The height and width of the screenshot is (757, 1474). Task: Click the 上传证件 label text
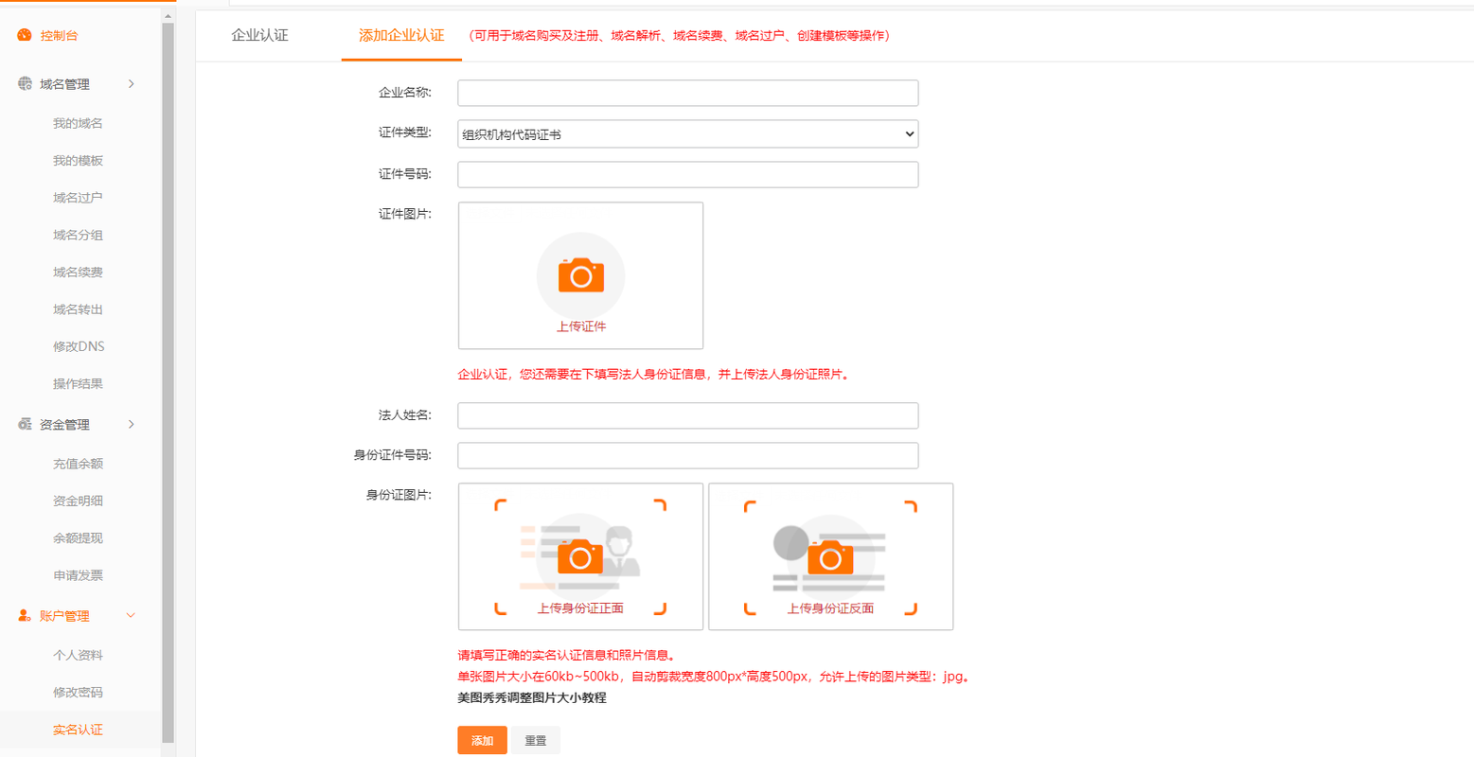(x=580, y=326)
